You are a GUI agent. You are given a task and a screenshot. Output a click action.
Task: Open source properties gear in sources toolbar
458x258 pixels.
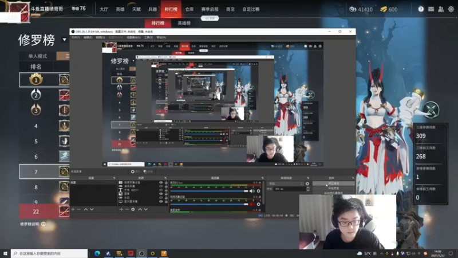[x=133, y=209]
